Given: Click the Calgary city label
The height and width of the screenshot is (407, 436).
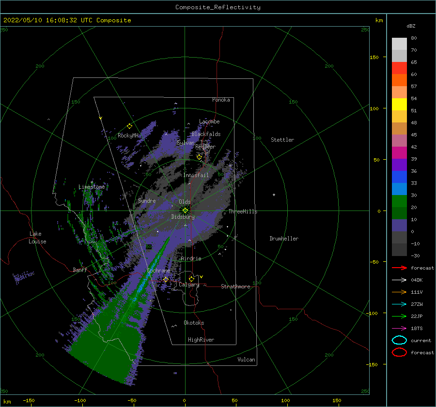Looking at the screenshot, I should tap(189, 285).
